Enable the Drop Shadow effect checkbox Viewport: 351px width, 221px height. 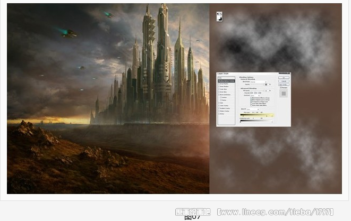[219, 84]
